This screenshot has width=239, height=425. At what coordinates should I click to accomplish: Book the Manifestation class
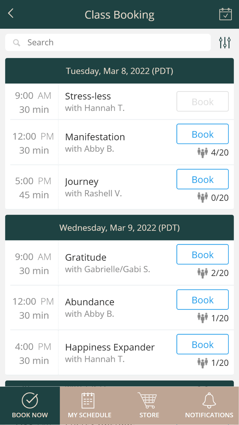202,134
